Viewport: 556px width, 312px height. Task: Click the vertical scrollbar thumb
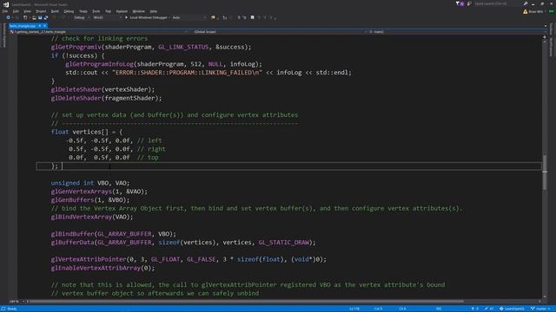click(545, 172)
